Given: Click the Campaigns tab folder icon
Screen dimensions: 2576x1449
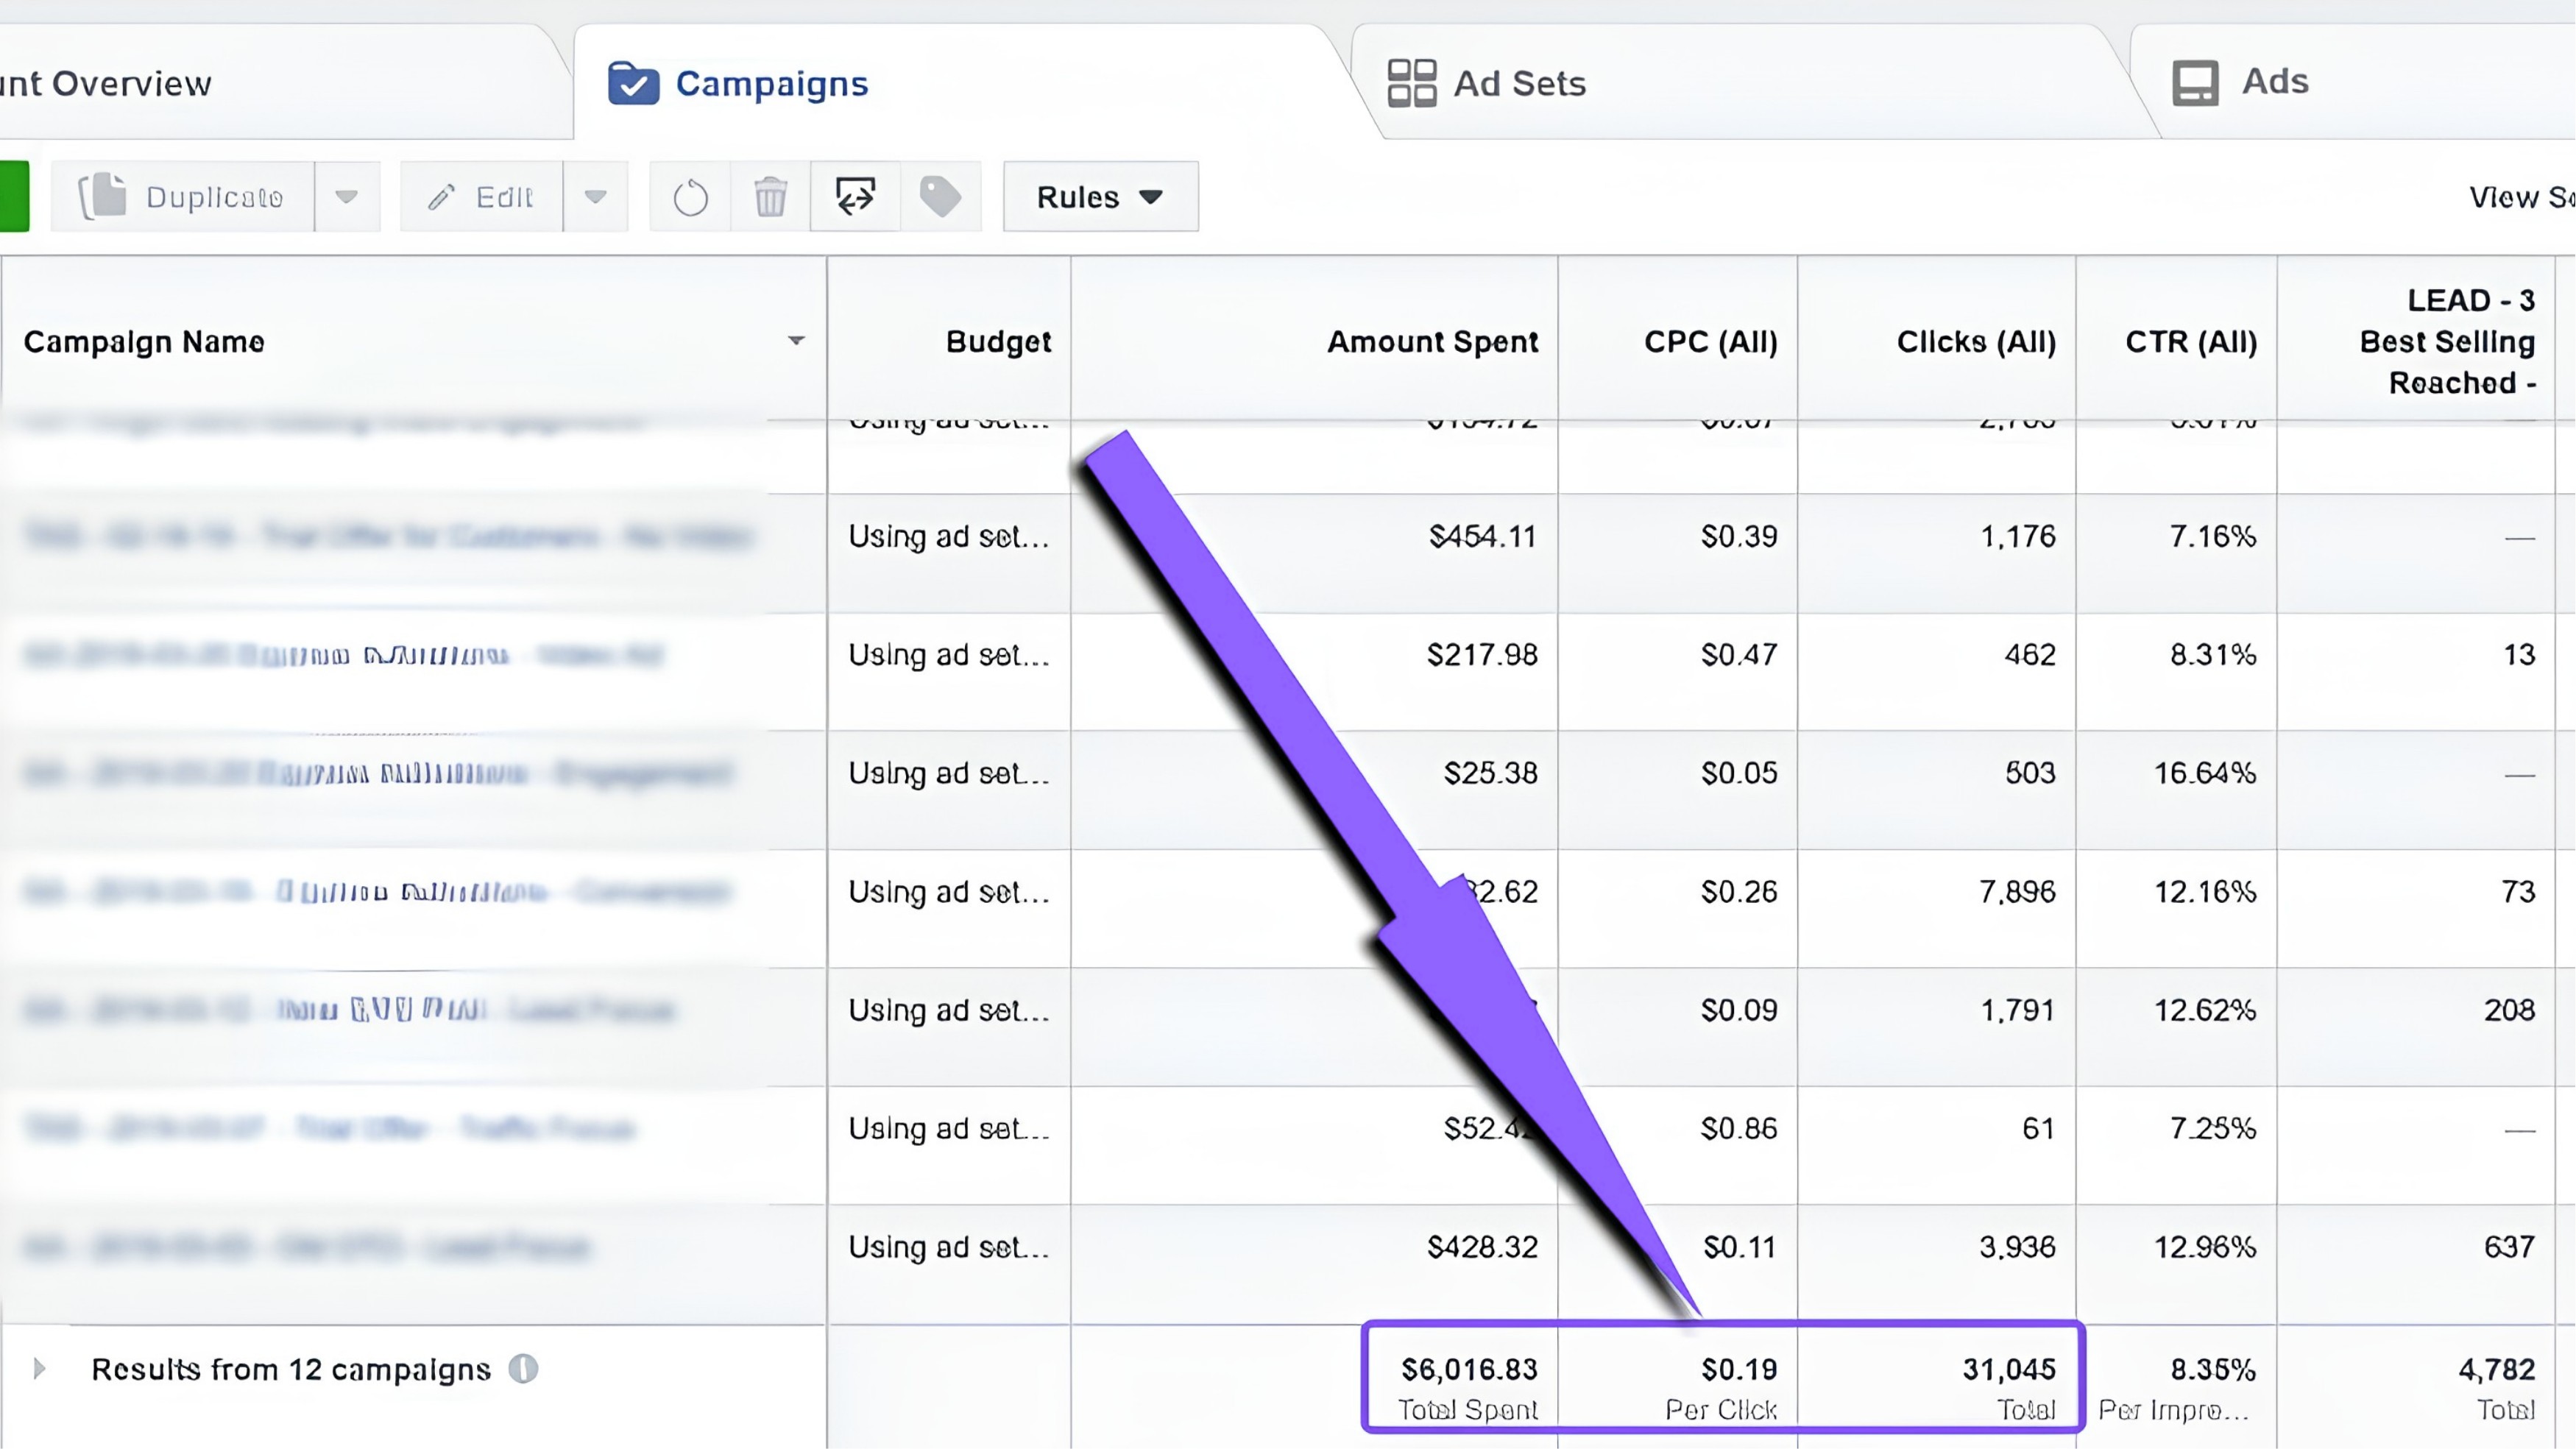Looking at the screenshot, I should pyautogui.click(x=633, y=83).
